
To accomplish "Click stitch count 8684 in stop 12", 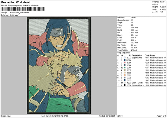I will (129, 85).
